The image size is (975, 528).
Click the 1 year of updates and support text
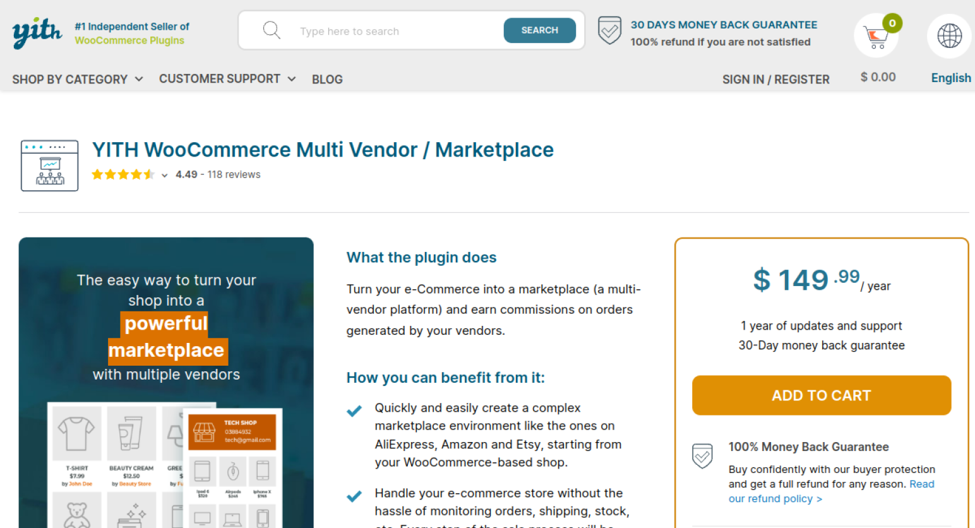coord(822,326)
